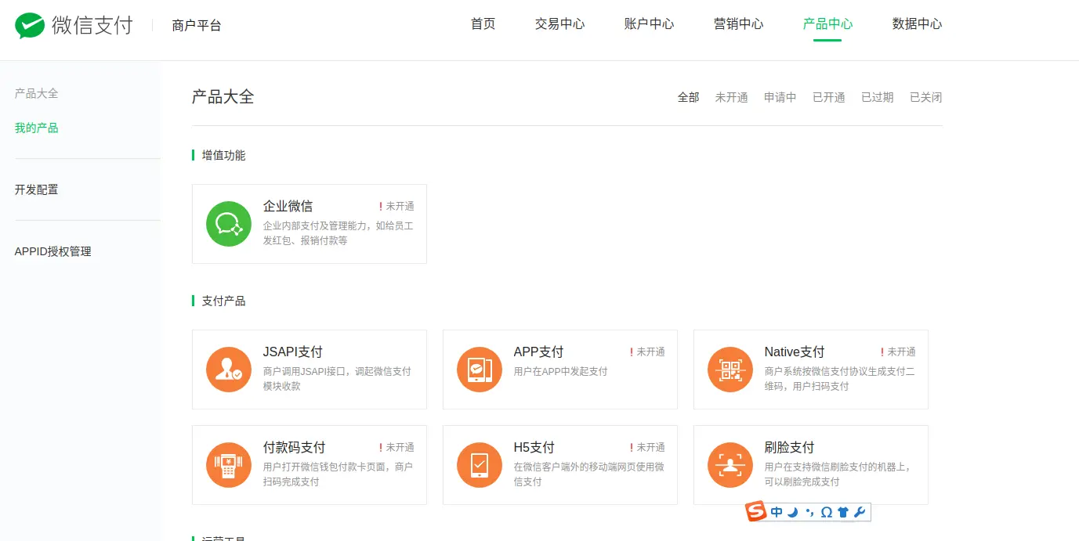Viewport: 1079px width, 541px height.
Task: Click the Native支付 QR code icon
Action: coord(730,370)
